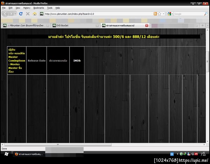Open the History menu
210x164 pixels.
(x=27, y=8)
